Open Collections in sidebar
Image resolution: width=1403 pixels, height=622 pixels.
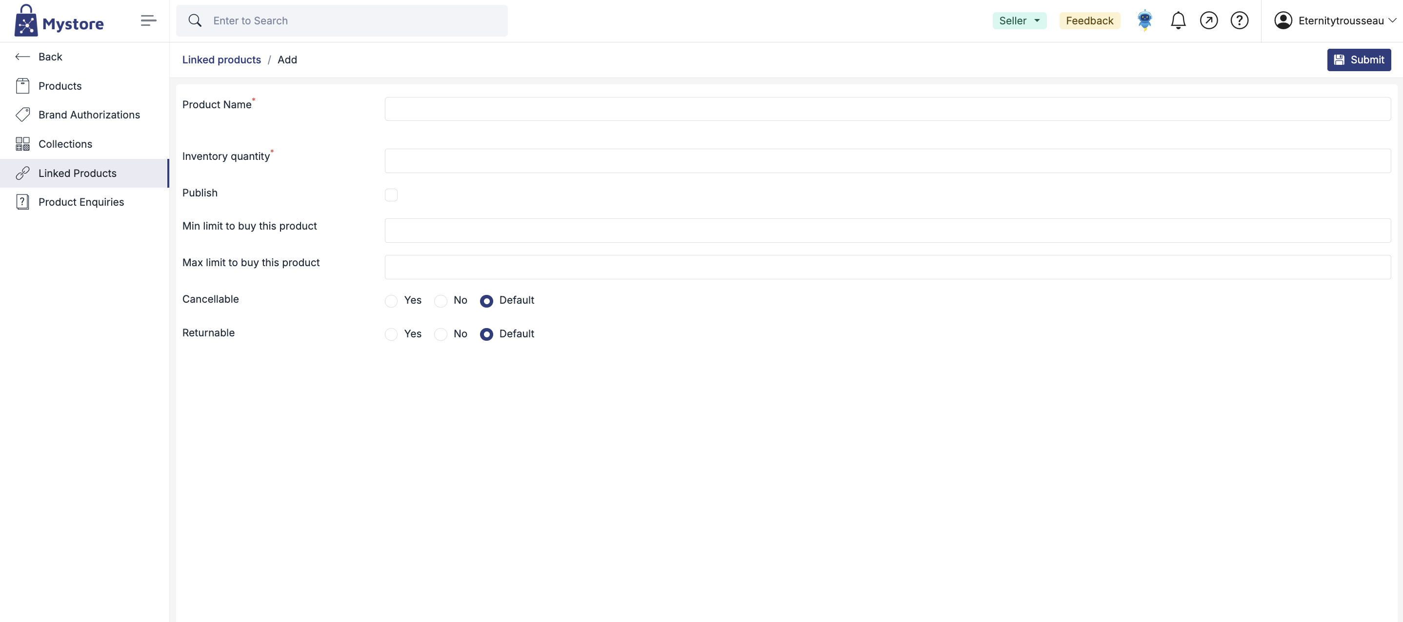tap(65, 144)
